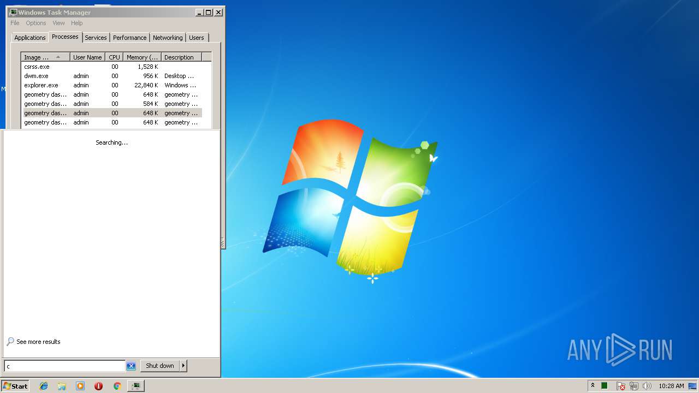Open the Action Center flag icon

pyautogui.click(x=621, y=386)
